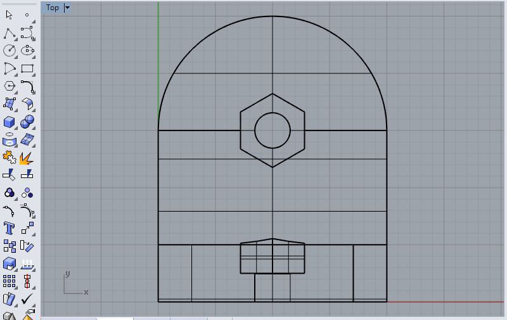Image resolution: width=507 pixels, height=320 pixels.
Task: Click the Group objects tool
Action: [10, 193]
